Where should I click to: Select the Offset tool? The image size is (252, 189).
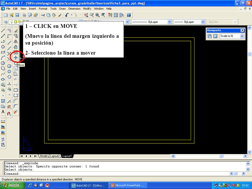tap(16, 47)
